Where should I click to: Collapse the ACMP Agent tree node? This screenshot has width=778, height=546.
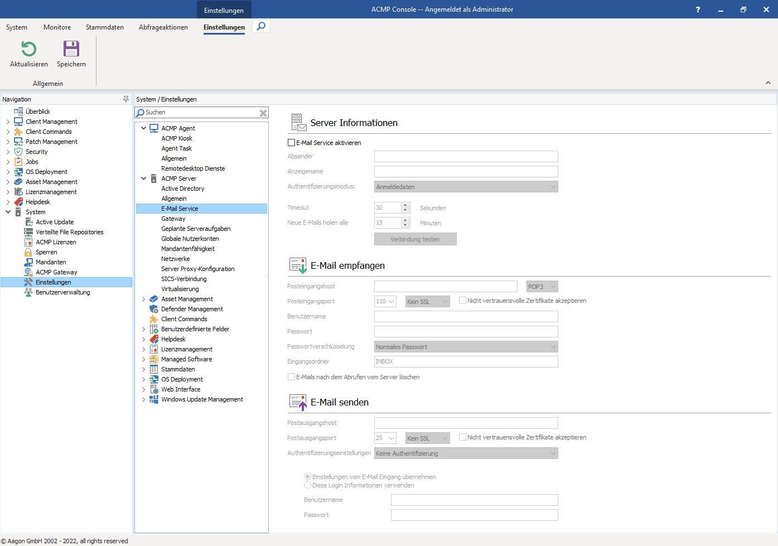(x=143, y=128)
